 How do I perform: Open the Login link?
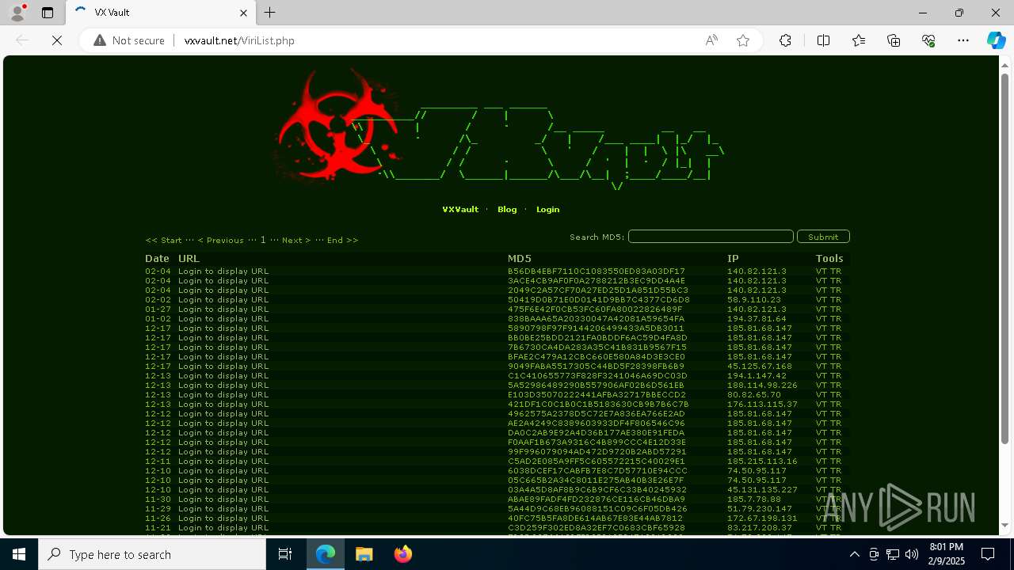(547, 210)
